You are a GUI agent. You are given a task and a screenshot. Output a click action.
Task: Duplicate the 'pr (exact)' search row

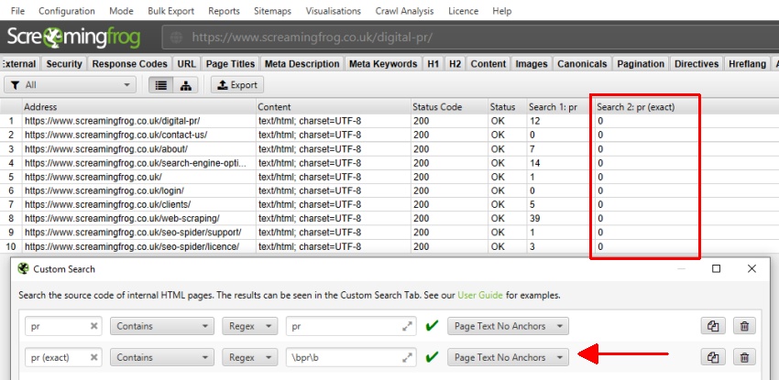pos(713,357)
